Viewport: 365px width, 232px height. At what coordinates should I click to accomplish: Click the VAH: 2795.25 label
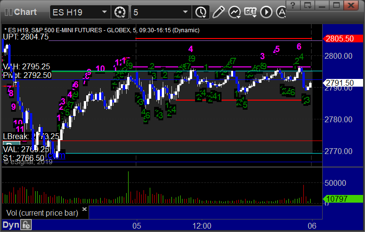[26, 66]
